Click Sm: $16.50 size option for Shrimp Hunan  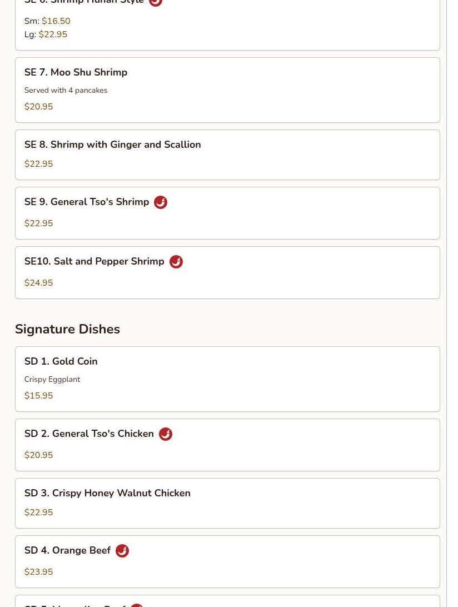point(47,21)
